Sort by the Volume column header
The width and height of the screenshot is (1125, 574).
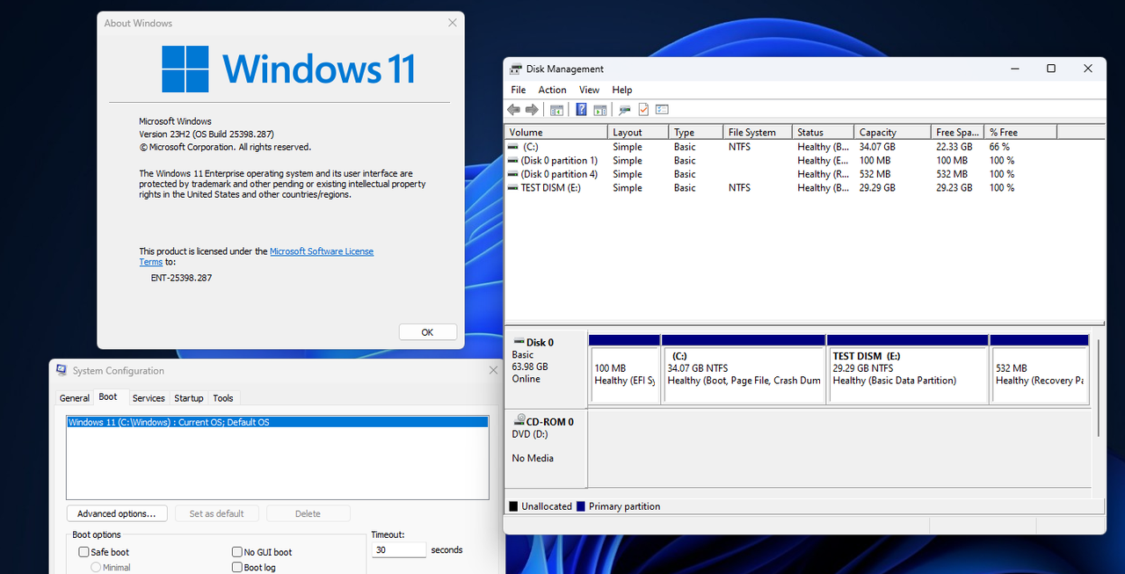[556, 132]
